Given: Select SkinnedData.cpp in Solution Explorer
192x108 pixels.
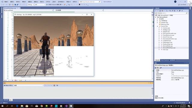Looking at the screenshot, I should (168, 46).
